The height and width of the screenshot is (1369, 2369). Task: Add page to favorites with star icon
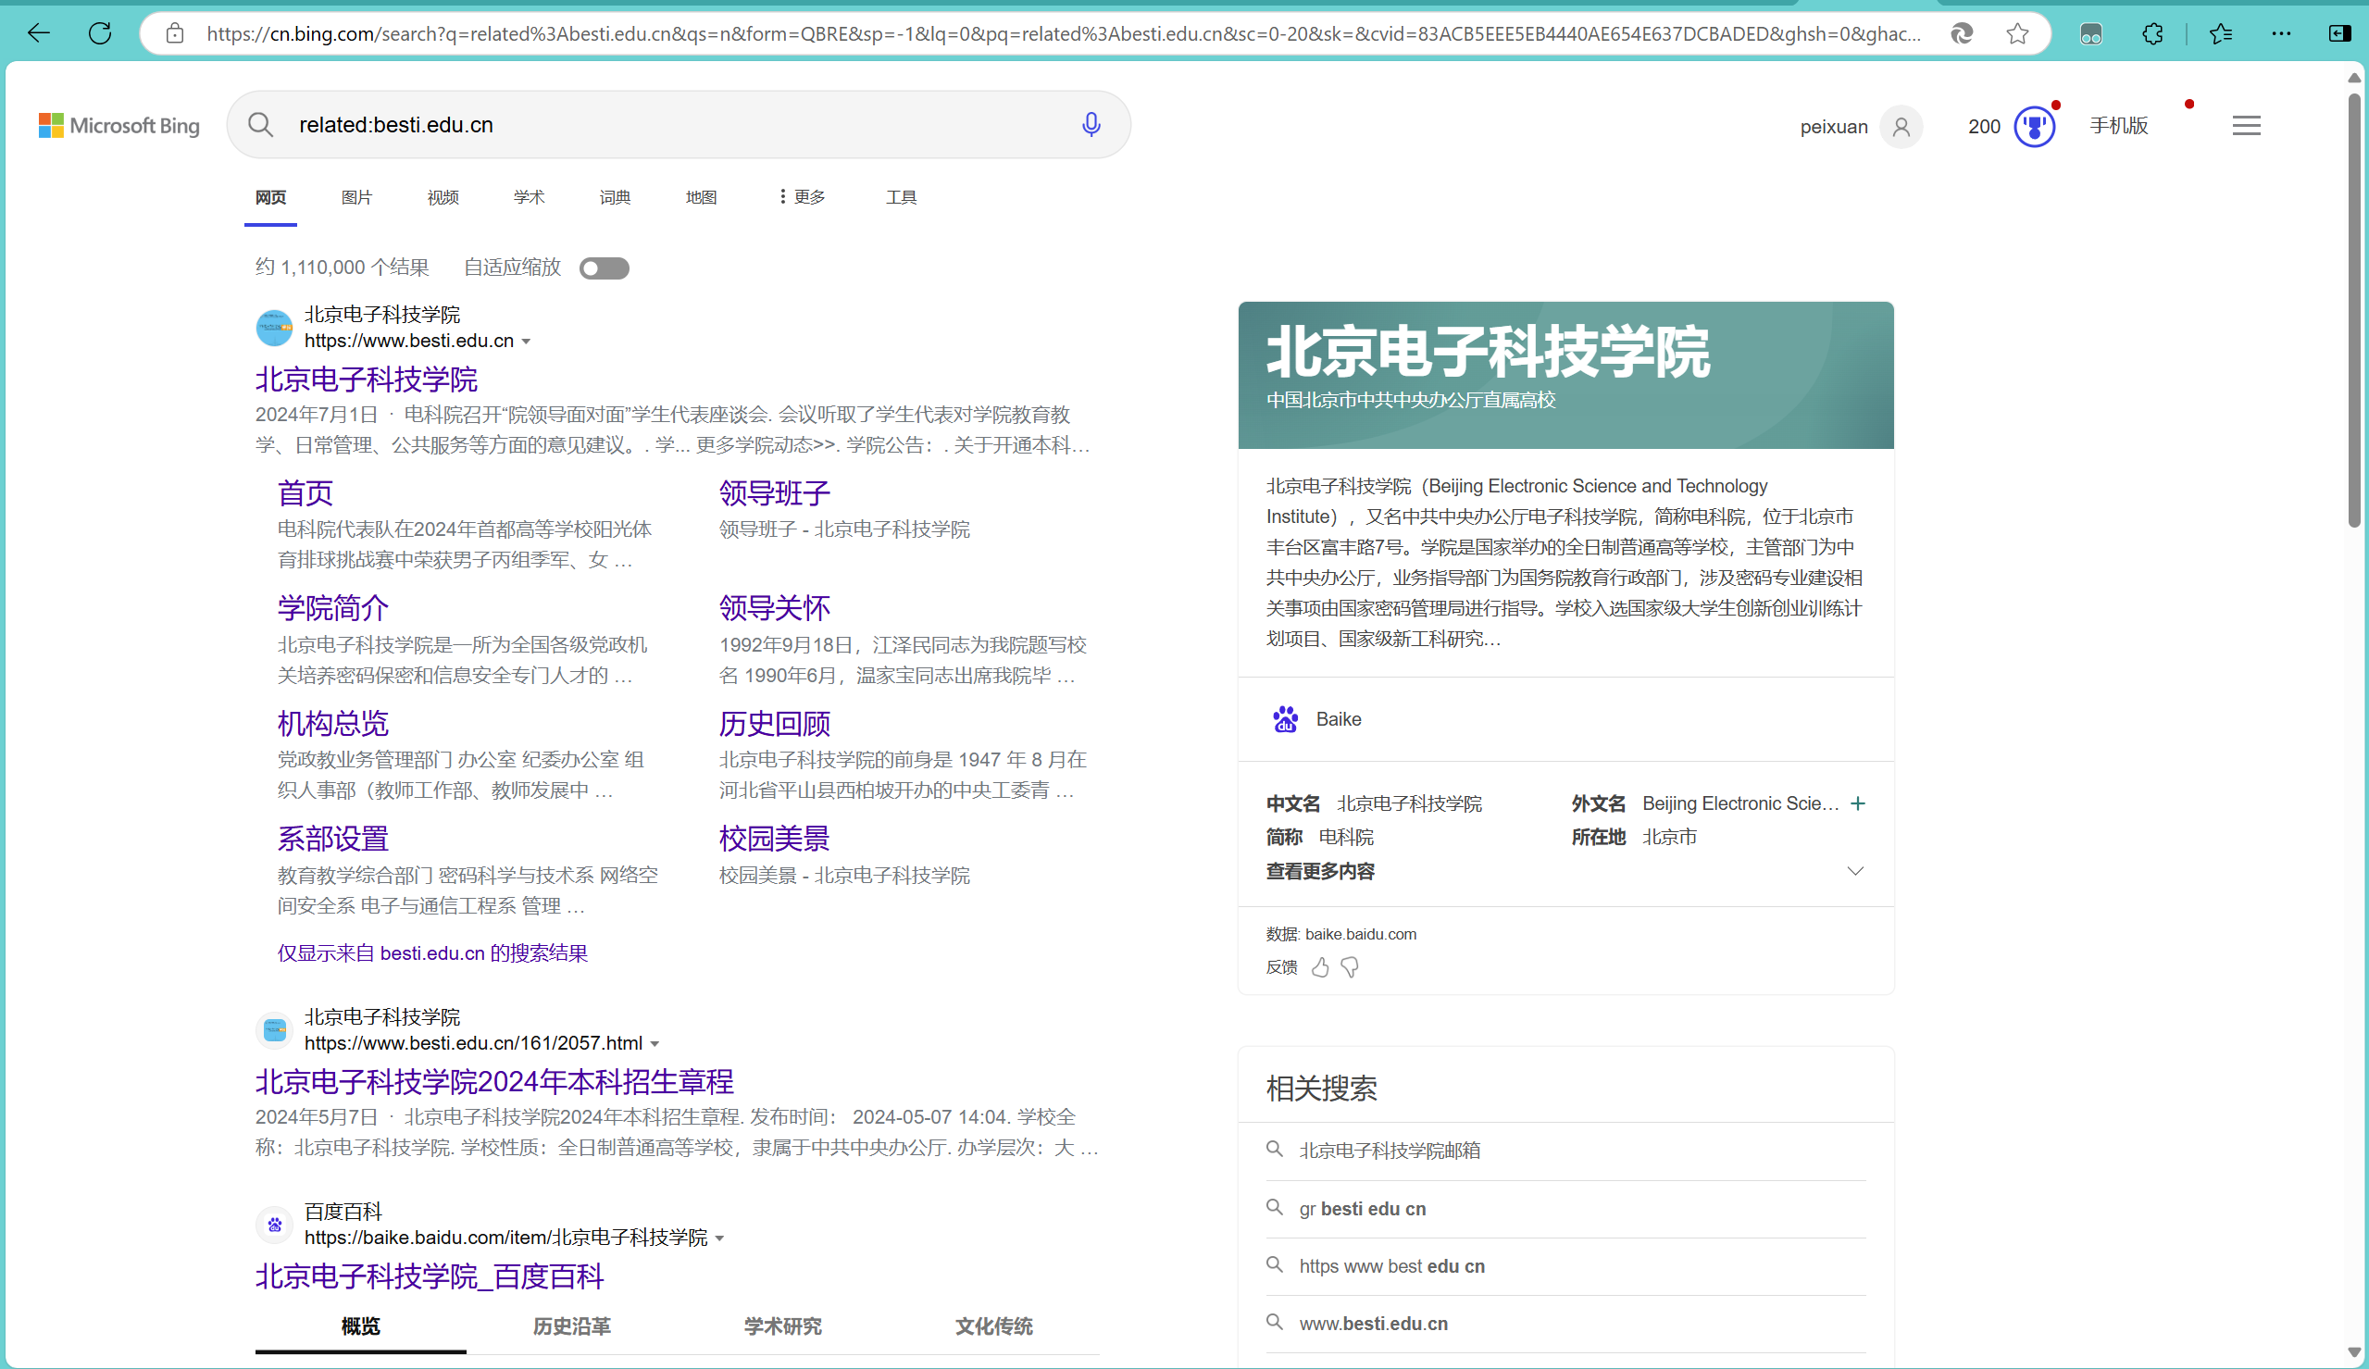2016,34
